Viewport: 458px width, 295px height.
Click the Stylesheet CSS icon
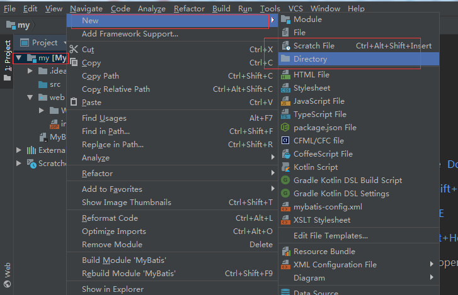point(285,88)
